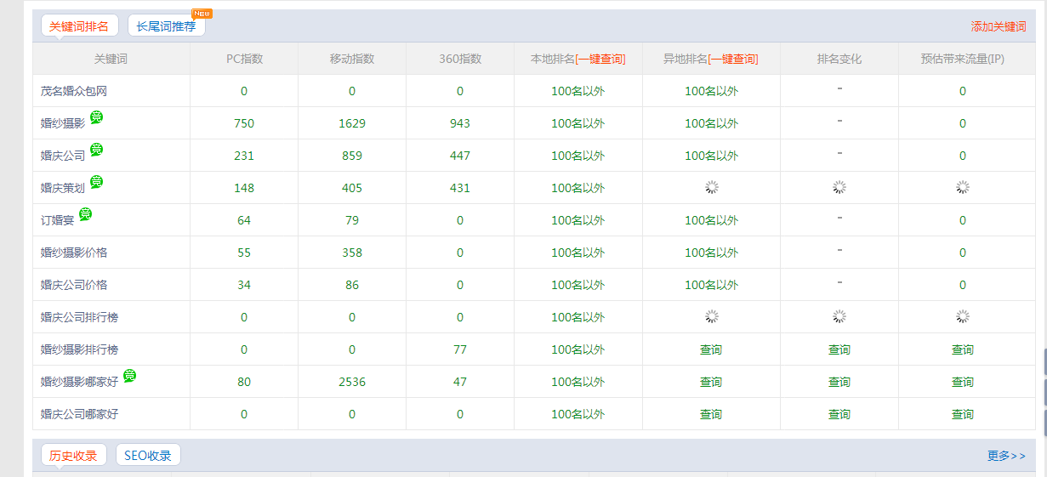
Task: Click the keyword 婚庆策划
Action: point(63,188)
